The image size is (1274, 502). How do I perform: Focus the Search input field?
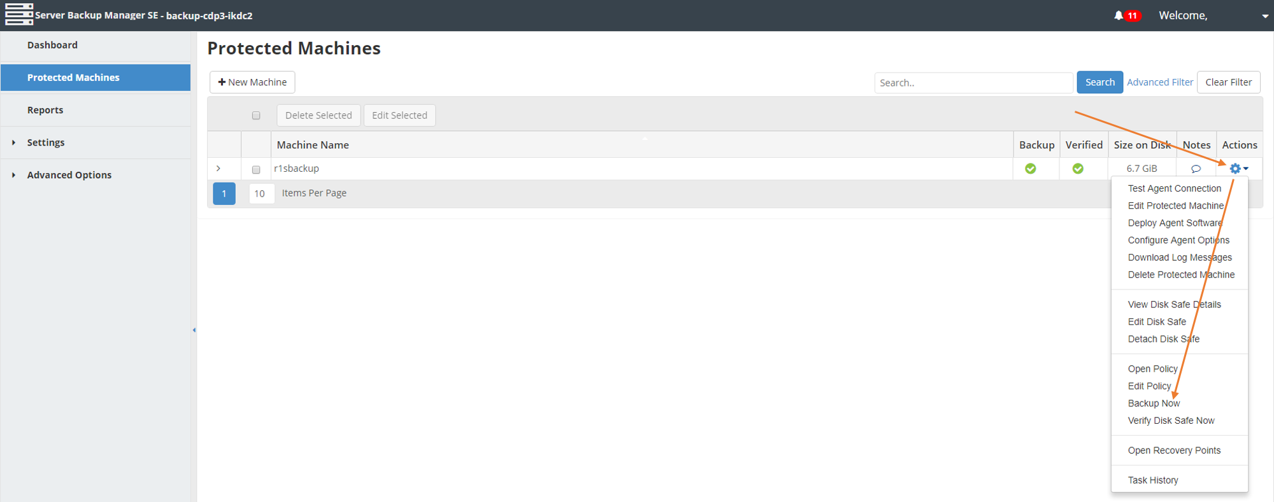point(973,83)
